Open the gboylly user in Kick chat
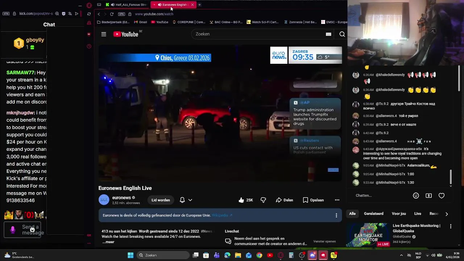 (35, 40)
